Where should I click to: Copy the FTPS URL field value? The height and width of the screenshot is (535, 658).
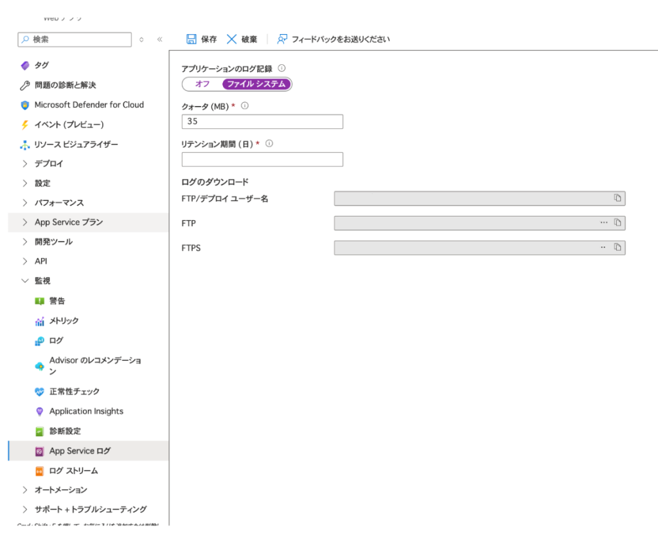pyautogui.click(x=618, y=247)
